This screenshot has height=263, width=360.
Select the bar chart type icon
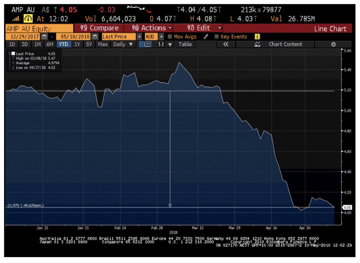(x=161, y=44)
